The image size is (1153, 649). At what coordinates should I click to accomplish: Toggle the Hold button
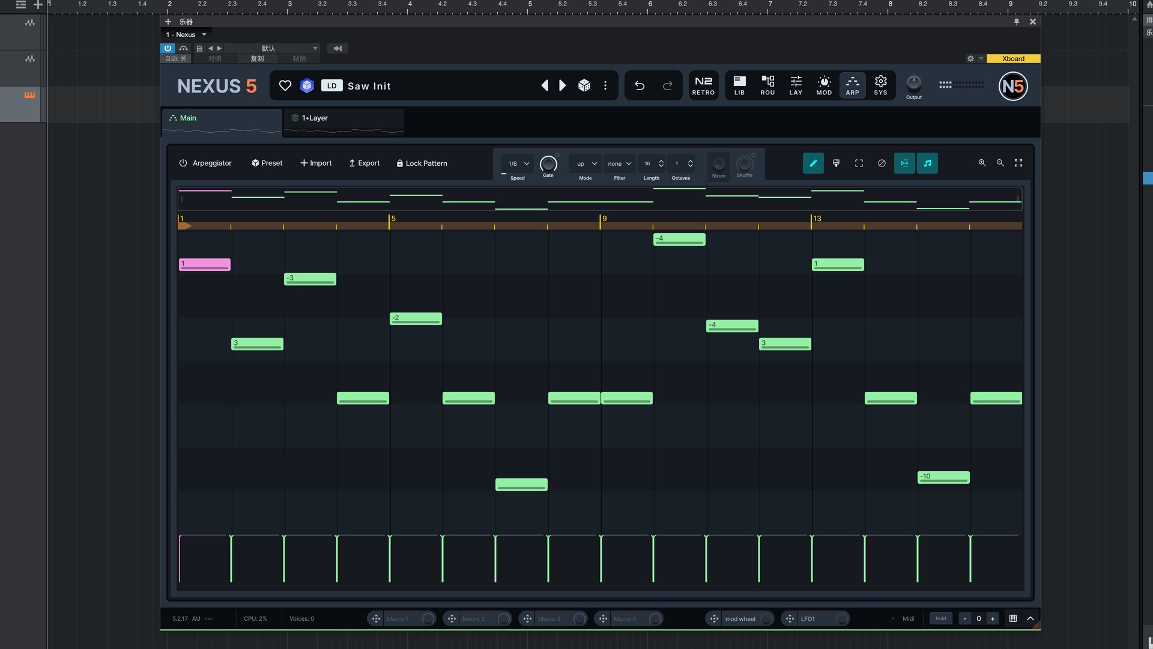[940, 618]
